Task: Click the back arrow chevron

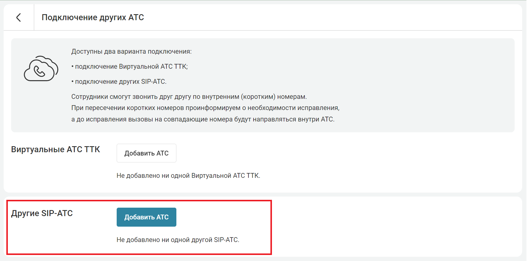Action: click(x=19, y=17)
